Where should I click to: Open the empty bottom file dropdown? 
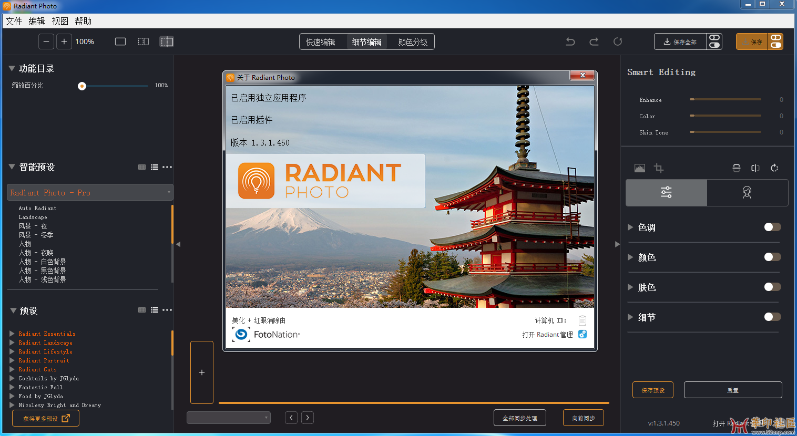(x=229, y=418)
